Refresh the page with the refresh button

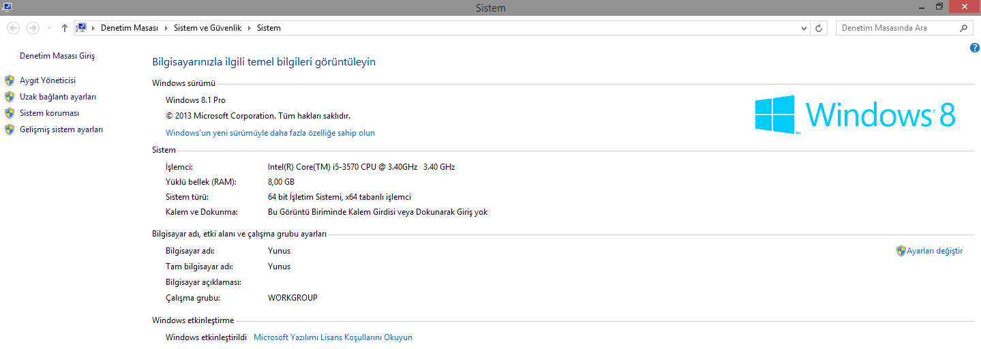pyautogui.click(x=819, y=28)
